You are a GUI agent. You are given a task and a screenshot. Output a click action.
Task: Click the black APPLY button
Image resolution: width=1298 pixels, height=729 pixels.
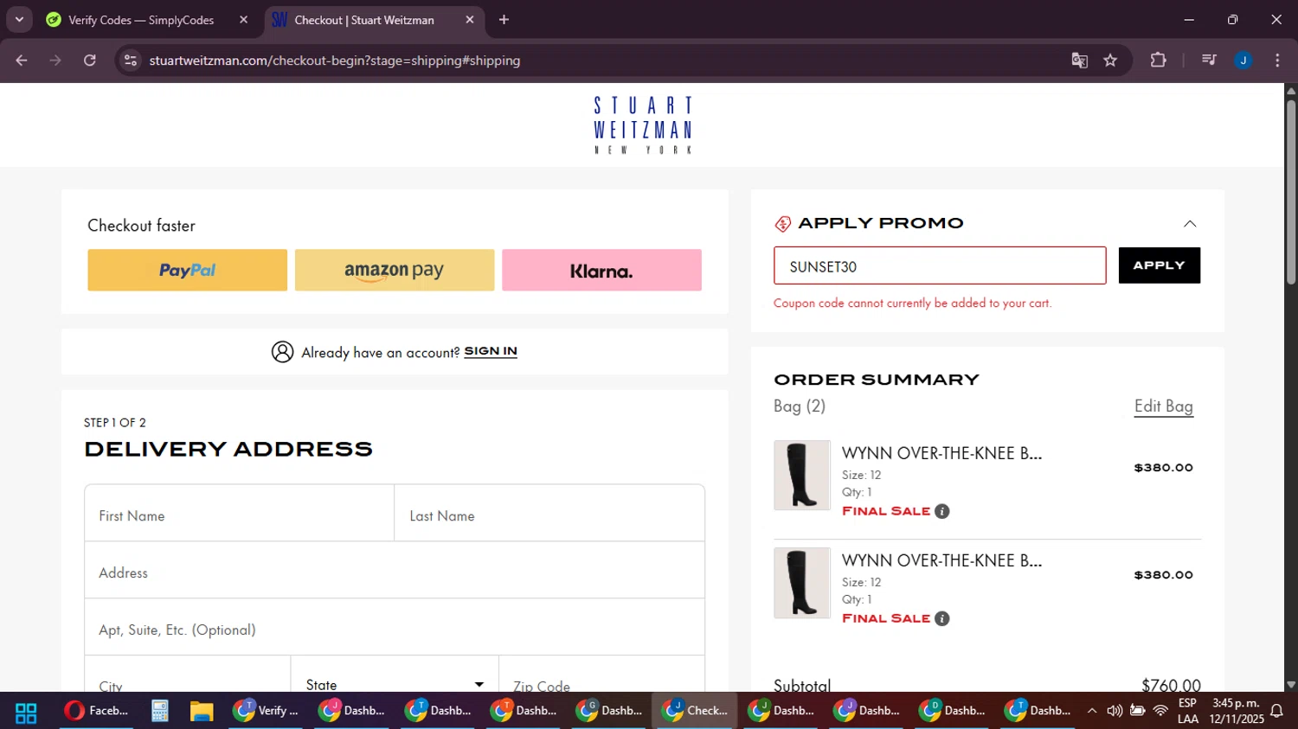pyautogui.click(x=1160, y=265)
